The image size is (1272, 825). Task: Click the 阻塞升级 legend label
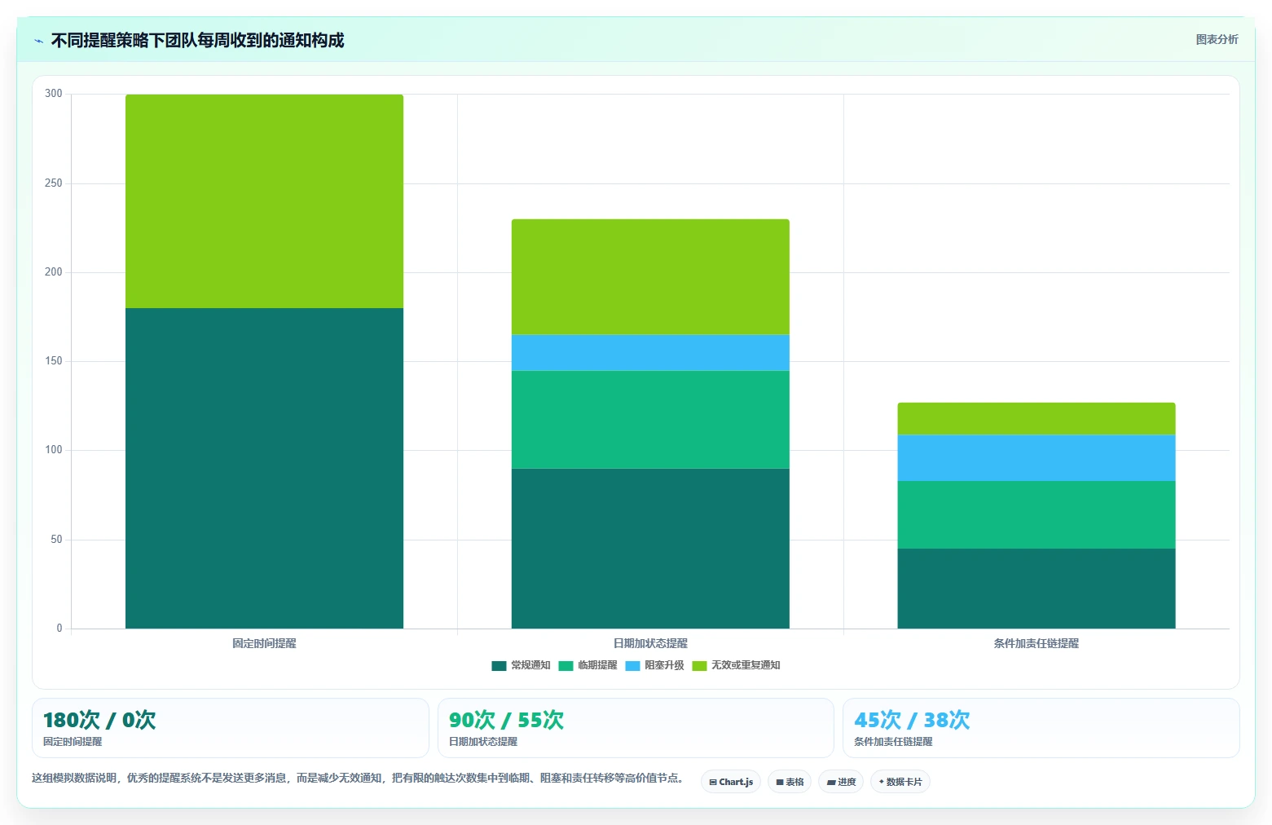pos(664,666)
